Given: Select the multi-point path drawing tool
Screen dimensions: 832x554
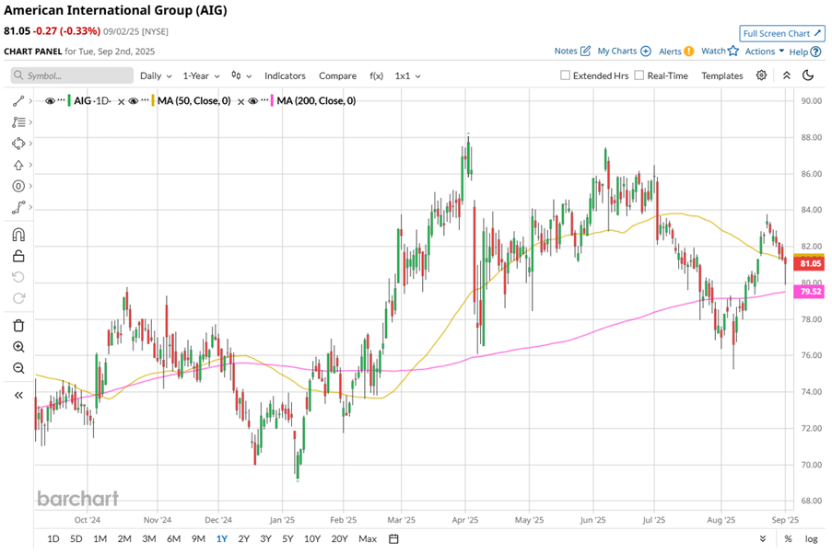Looking at the screenshot, I should point(18,207).
